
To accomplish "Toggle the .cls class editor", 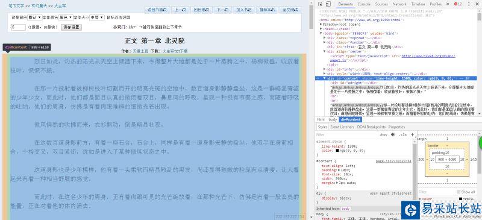I will 402,135.
